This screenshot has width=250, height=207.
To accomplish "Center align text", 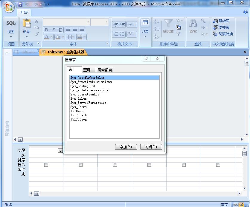I will (75, 30).
